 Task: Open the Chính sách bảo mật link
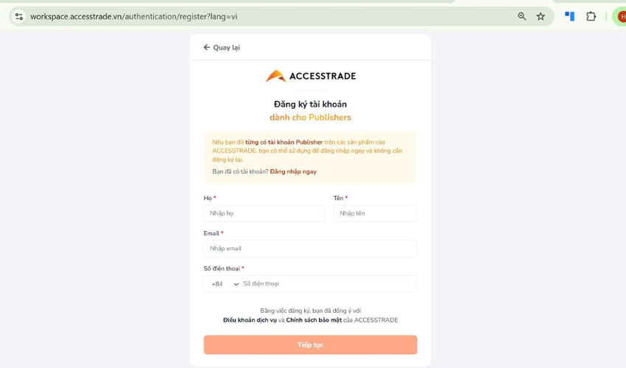(315, 320)
